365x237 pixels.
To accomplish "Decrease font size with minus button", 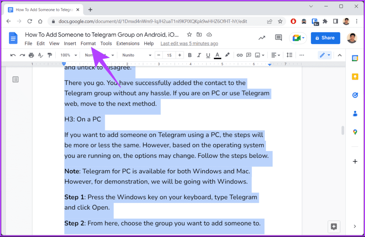I will click(159, 55).
